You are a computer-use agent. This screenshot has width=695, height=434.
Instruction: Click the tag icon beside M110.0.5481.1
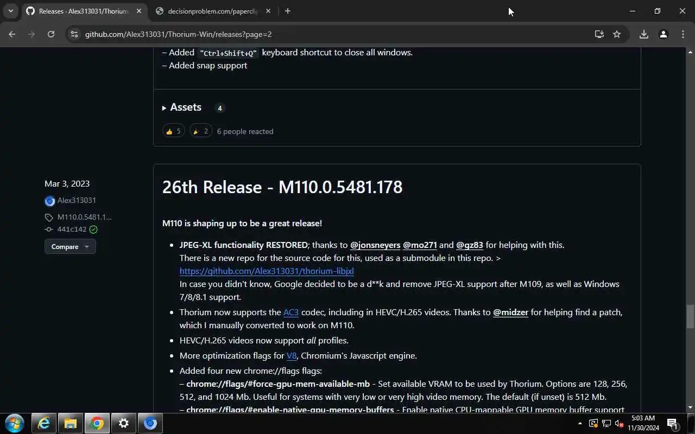point(49,218)
